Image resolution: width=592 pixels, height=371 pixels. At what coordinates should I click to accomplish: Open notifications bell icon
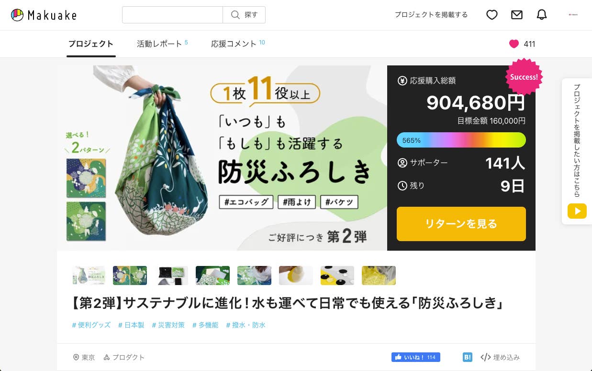(542, 15)
